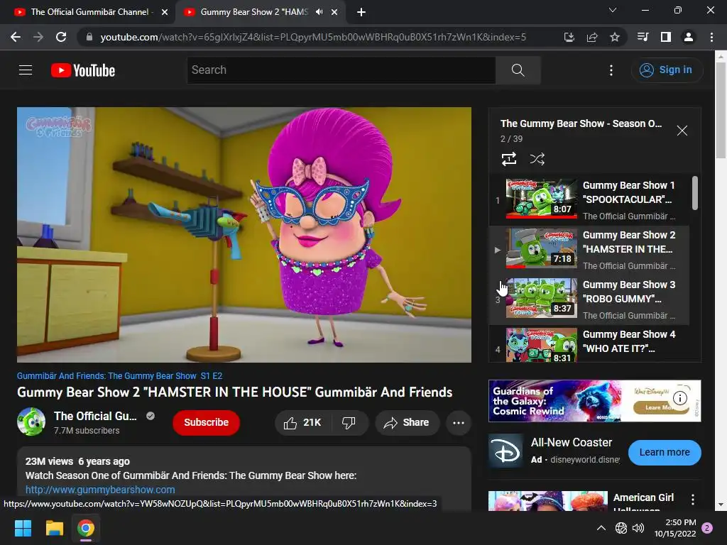Toggle playlist shuffle button
The width and height of the screenshot is (727, 545).
click(537, 159)
